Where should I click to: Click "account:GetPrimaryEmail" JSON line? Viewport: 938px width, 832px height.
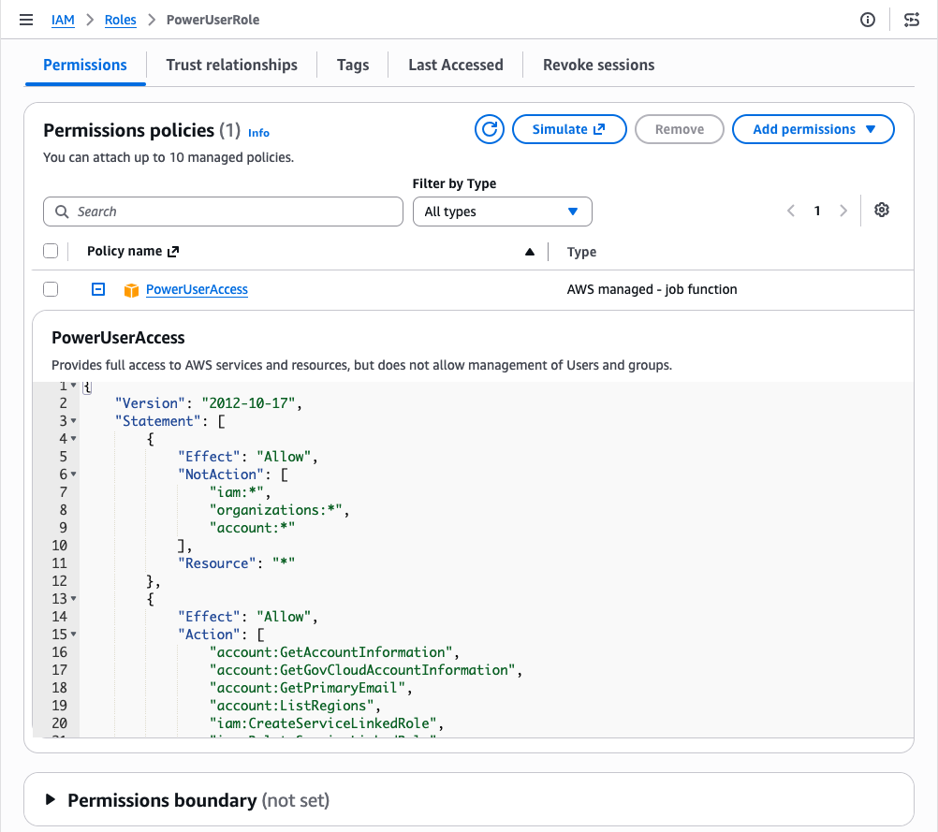pos(311,688)
